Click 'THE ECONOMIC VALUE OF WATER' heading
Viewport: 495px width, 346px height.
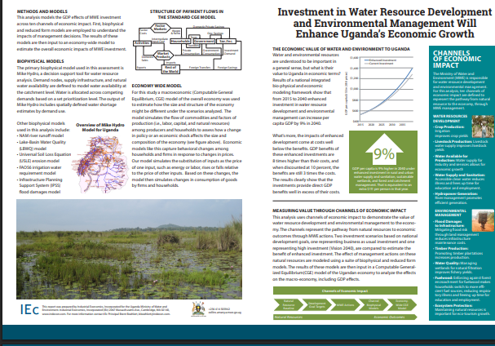point(341,49)
